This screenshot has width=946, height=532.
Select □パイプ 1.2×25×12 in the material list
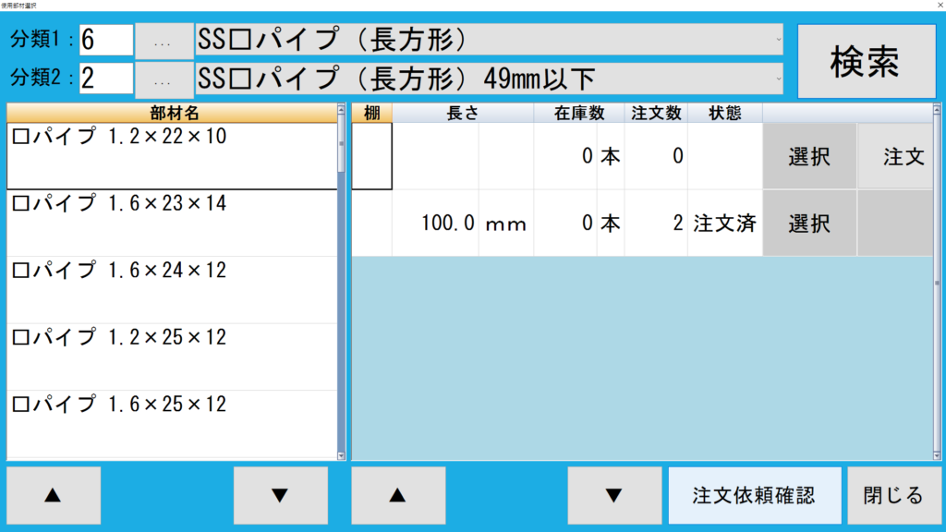tap(172, 357)
